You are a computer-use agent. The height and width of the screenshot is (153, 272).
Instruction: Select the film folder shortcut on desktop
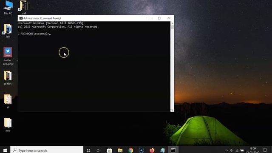click(x=8, y=31)
